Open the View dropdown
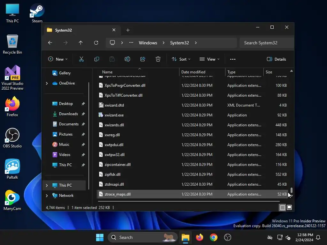Image resolution: width=327 pixels, height=245 pixels. (209, 59)
